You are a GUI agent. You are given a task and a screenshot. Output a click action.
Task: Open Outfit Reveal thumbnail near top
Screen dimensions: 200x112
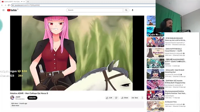click(x=155, y=32)
